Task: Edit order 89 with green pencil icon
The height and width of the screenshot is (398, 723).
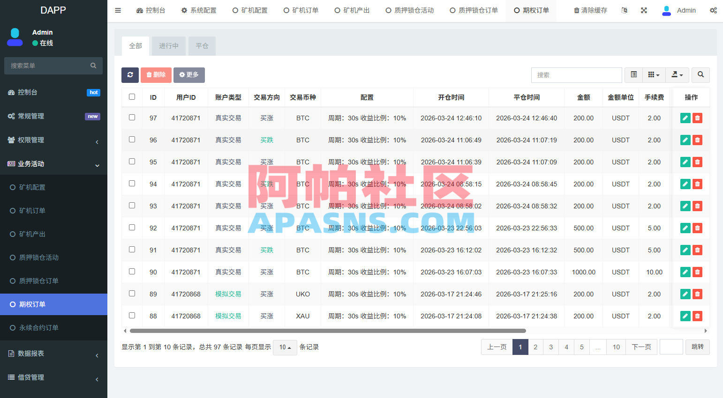Action: tap(685, 294)
